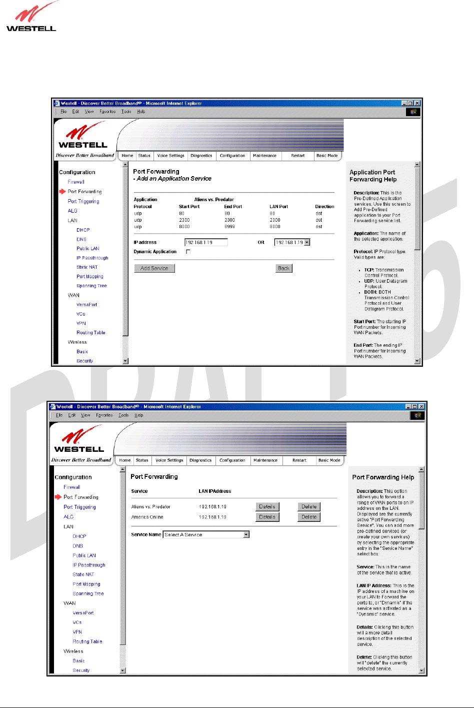Click Port Mapping link in top window
The width and height of the screenshot is (474, 708).
coord(90,277)
